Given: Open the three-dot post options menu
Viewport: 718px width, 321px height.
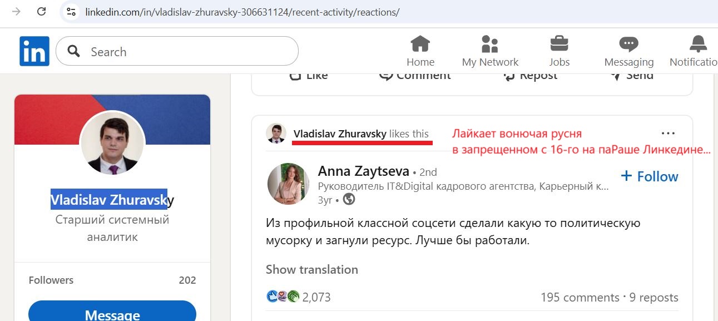Looking at the screenshot, I should pos(668,134).
